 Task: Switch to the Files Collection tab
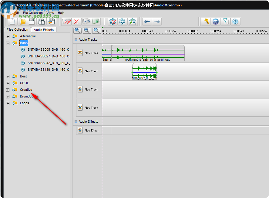click(17, 29)
